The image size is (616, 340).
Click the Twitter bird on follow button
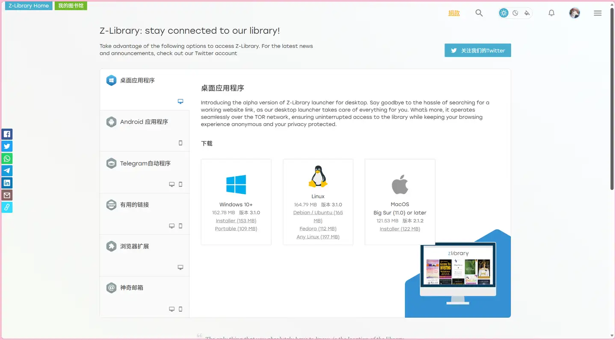454,50
